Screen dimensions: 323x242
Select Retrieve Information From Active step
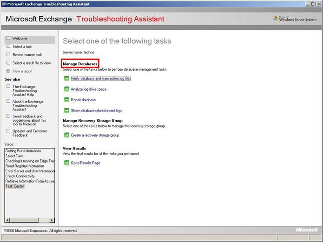[30, 181]
